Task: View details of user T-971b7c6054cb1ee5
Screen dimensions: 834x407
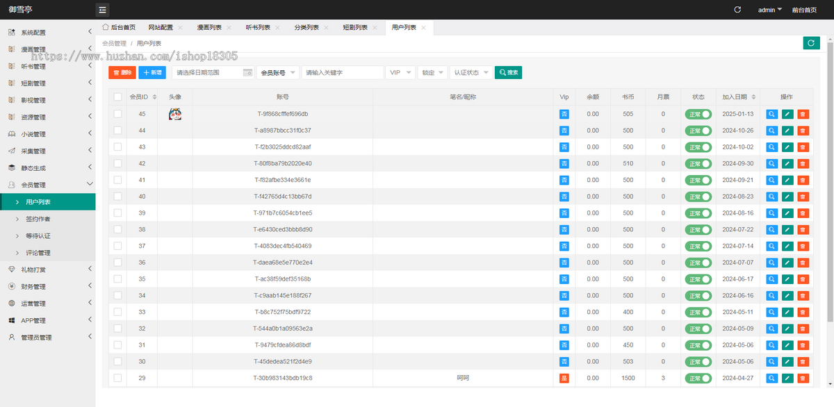Action: pos(772,213)
